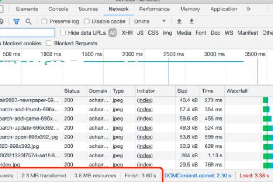Sort requests by the Size column header
273x182 pixels.
(x=182, y=91)
